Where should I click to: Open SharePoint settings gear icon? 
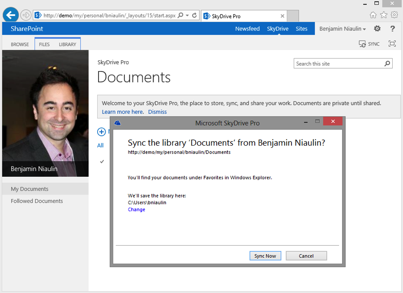pyautogui.click(x=377, y=29)
